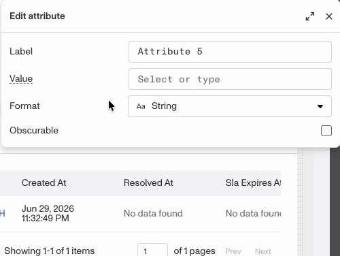Click the 'Aa' string format icon
340x256 pixels.
click(141, 106)
